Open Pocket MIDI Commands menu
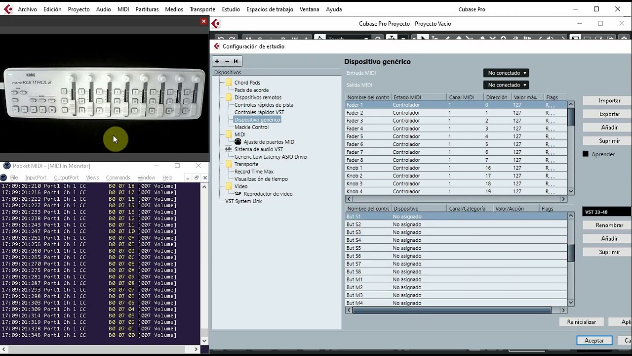Viewport: 632px width, 356px height. coord(118,178)
